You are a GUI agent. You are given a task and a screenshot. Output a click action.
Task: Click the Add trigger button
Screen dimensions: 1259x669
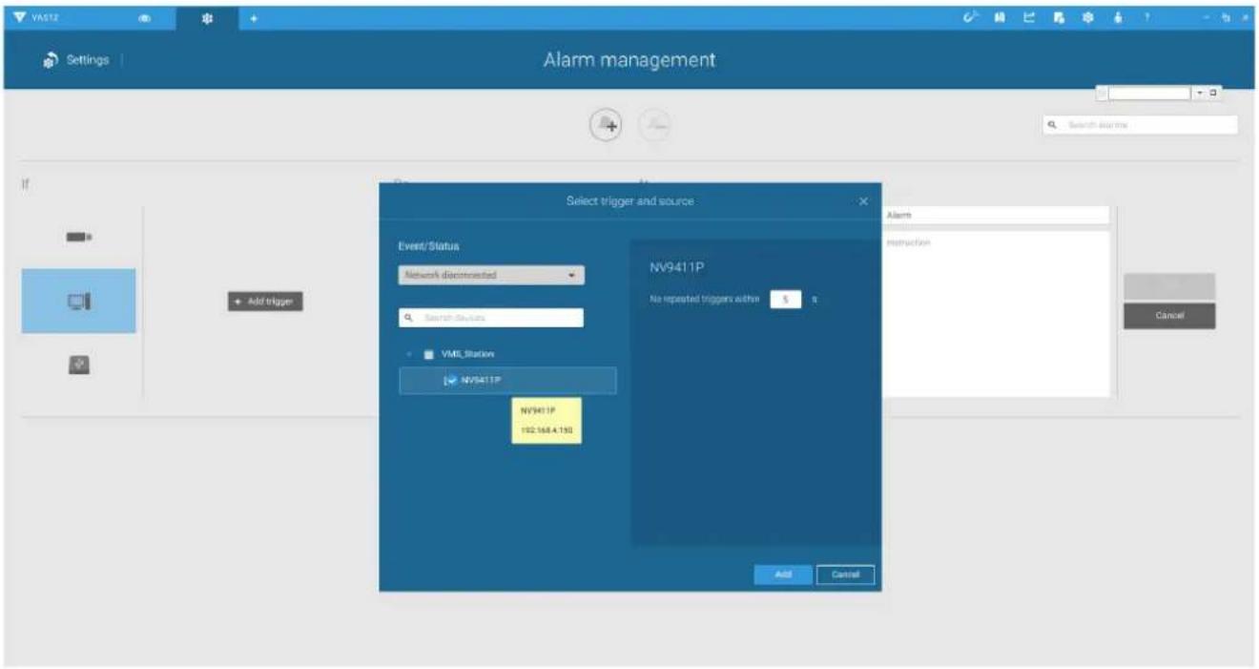[265, 302]
